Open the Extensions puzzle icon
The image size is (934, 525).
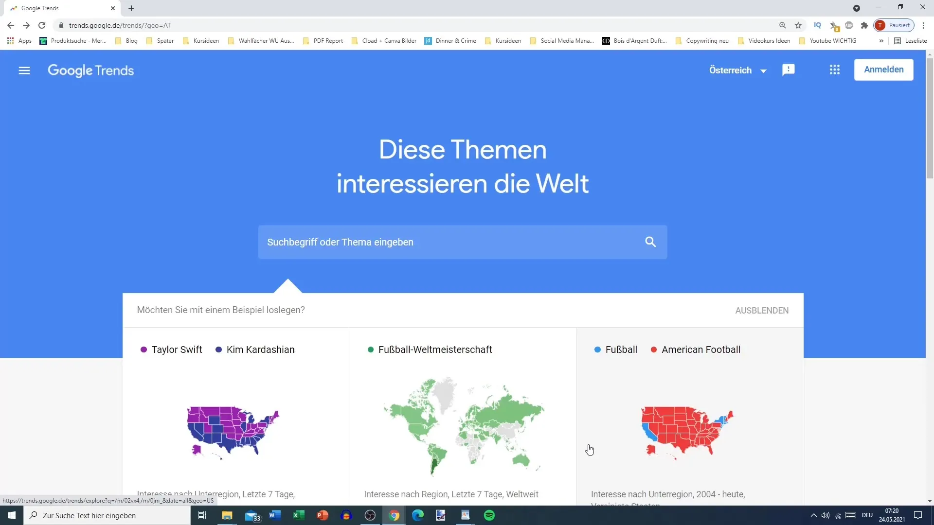point(864,25)
